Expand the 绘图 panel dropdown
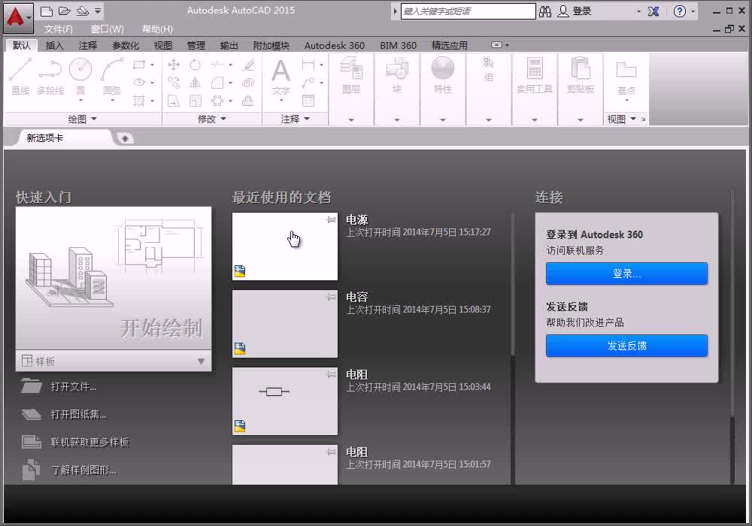Screen dimensions: 752x526 (83, 119)
